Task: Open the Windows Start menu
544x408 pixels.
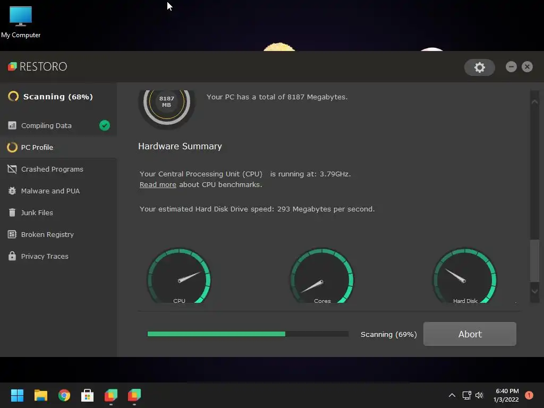Action: point(17,395)
